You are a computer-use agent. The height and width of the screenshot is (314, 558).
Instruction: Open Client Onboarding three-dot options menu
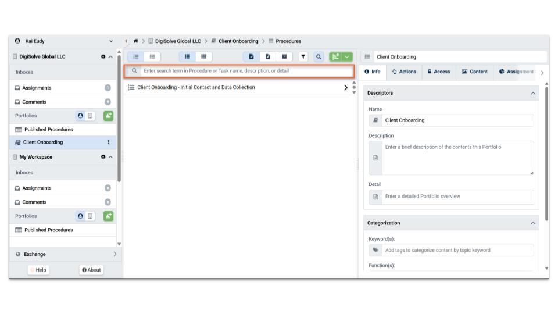[108, 142]
